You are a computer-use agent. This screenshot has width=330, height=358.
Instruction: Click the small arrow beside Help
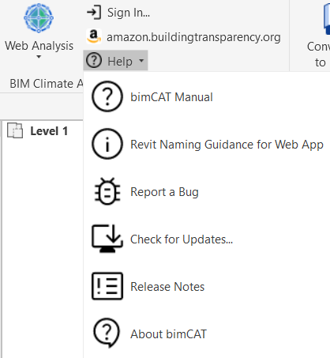pyautogui.click(x=141, y=61)
